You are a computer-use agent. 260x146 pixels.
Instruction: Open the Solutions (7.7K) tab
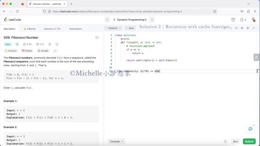click(52, 29)
